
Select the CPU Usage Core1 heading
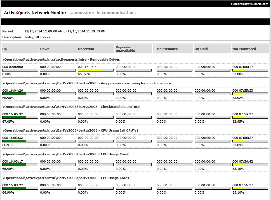coord(66,178)
